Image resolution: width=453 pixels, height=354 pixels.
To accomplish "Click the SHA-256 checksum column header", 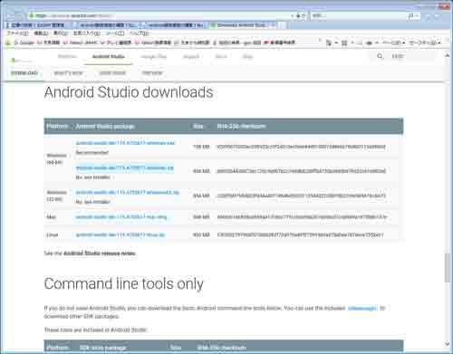I will coord(241,126).
